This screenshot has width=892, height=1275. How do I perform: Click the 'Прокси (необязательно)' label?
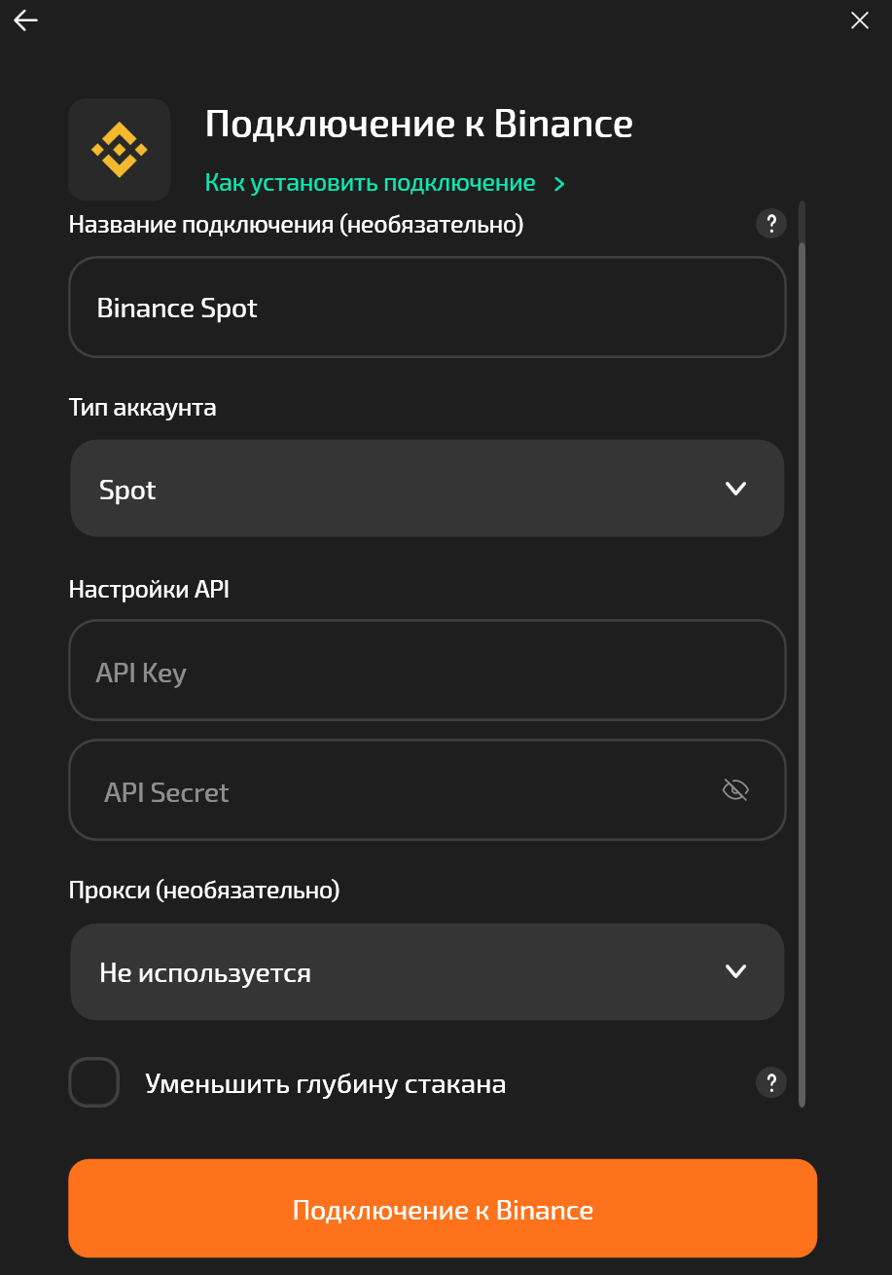point(204,890)
